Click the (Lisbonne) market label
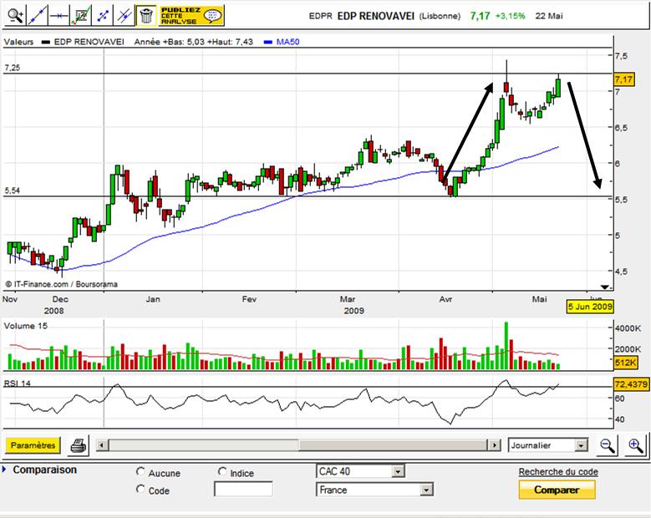The height and width of the screenshot is (518, 651). point(440,16)
